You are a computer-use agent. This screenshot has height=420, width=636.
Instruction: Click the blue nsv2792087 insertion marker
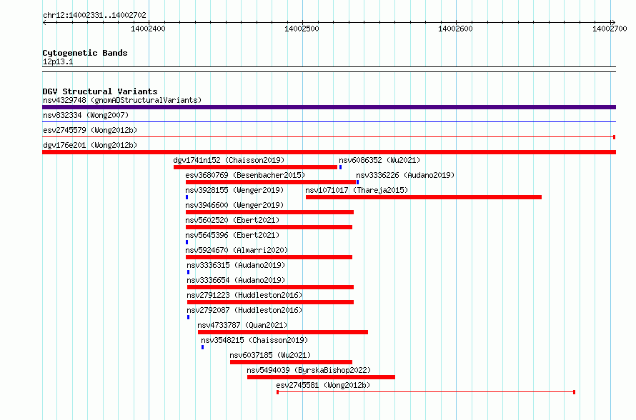pos(188,317)
